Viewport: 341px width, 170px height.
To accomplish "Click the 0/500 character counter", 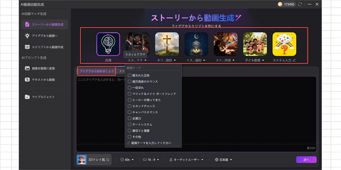I will 311,148.
